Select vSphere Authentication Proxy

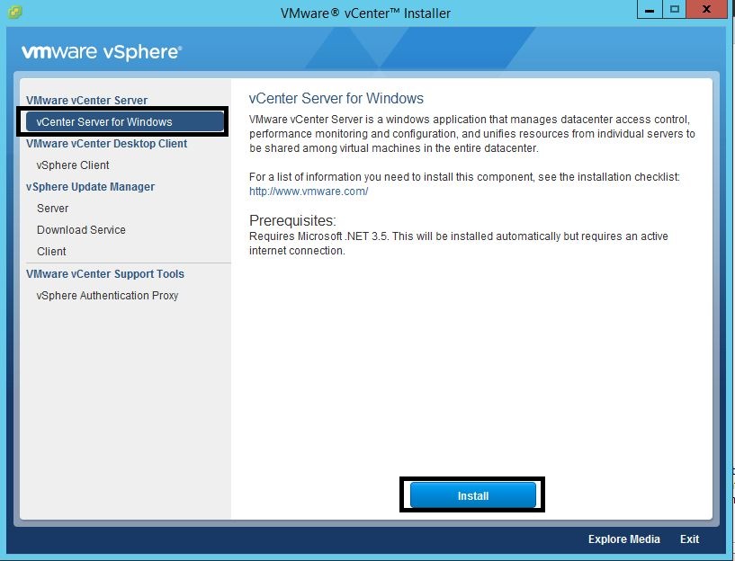pos(107,296)
